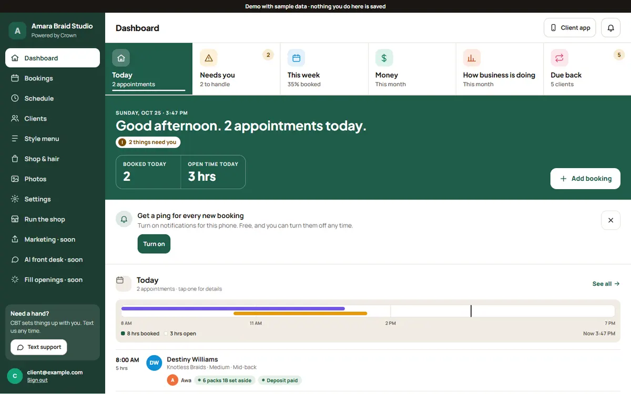Click the Today tab home icon
Screen dimensions: 631x394
(x=121, y=58)
